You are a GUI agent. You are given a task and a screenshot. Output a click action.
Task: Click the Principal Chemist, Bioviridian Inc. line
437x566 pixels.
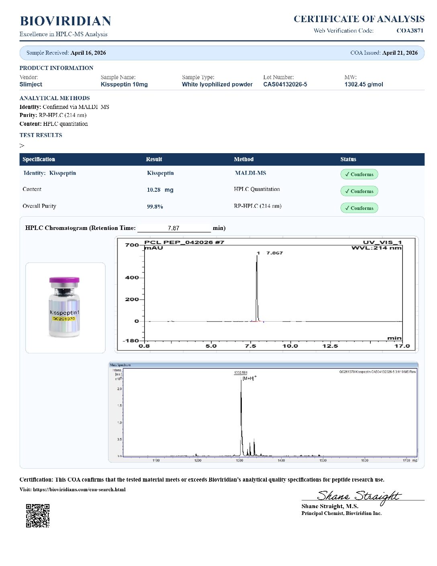tap(342, 513)
